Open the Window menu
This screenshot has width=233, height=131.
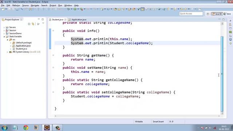(x=68, y=5)
